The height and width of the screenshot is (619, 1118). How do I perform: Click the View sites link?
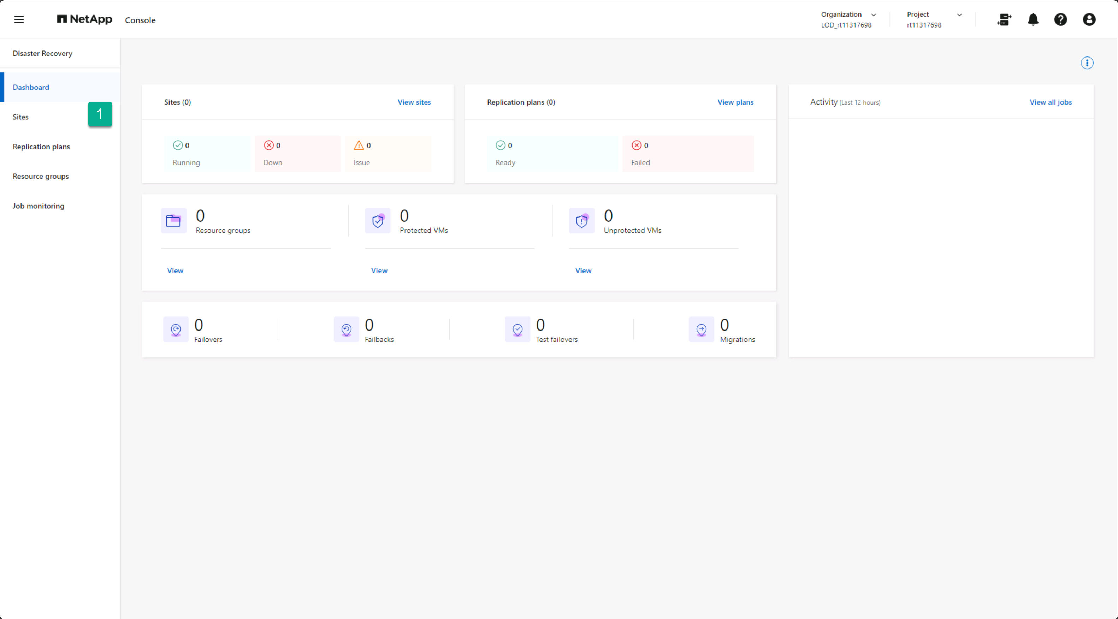click(414, 102)
